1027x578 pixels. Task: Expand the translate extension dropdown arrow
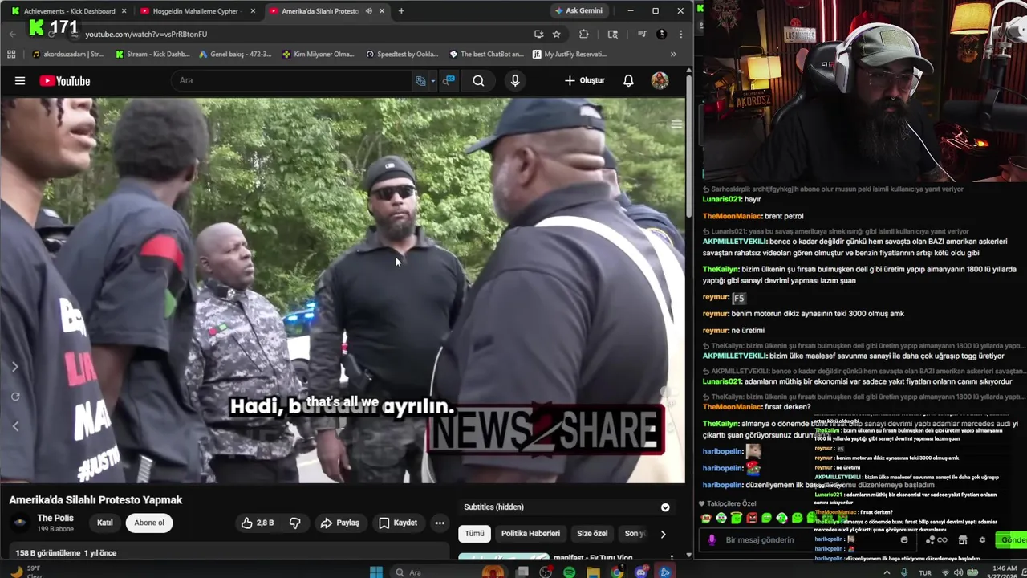click(x=432, y=80)
